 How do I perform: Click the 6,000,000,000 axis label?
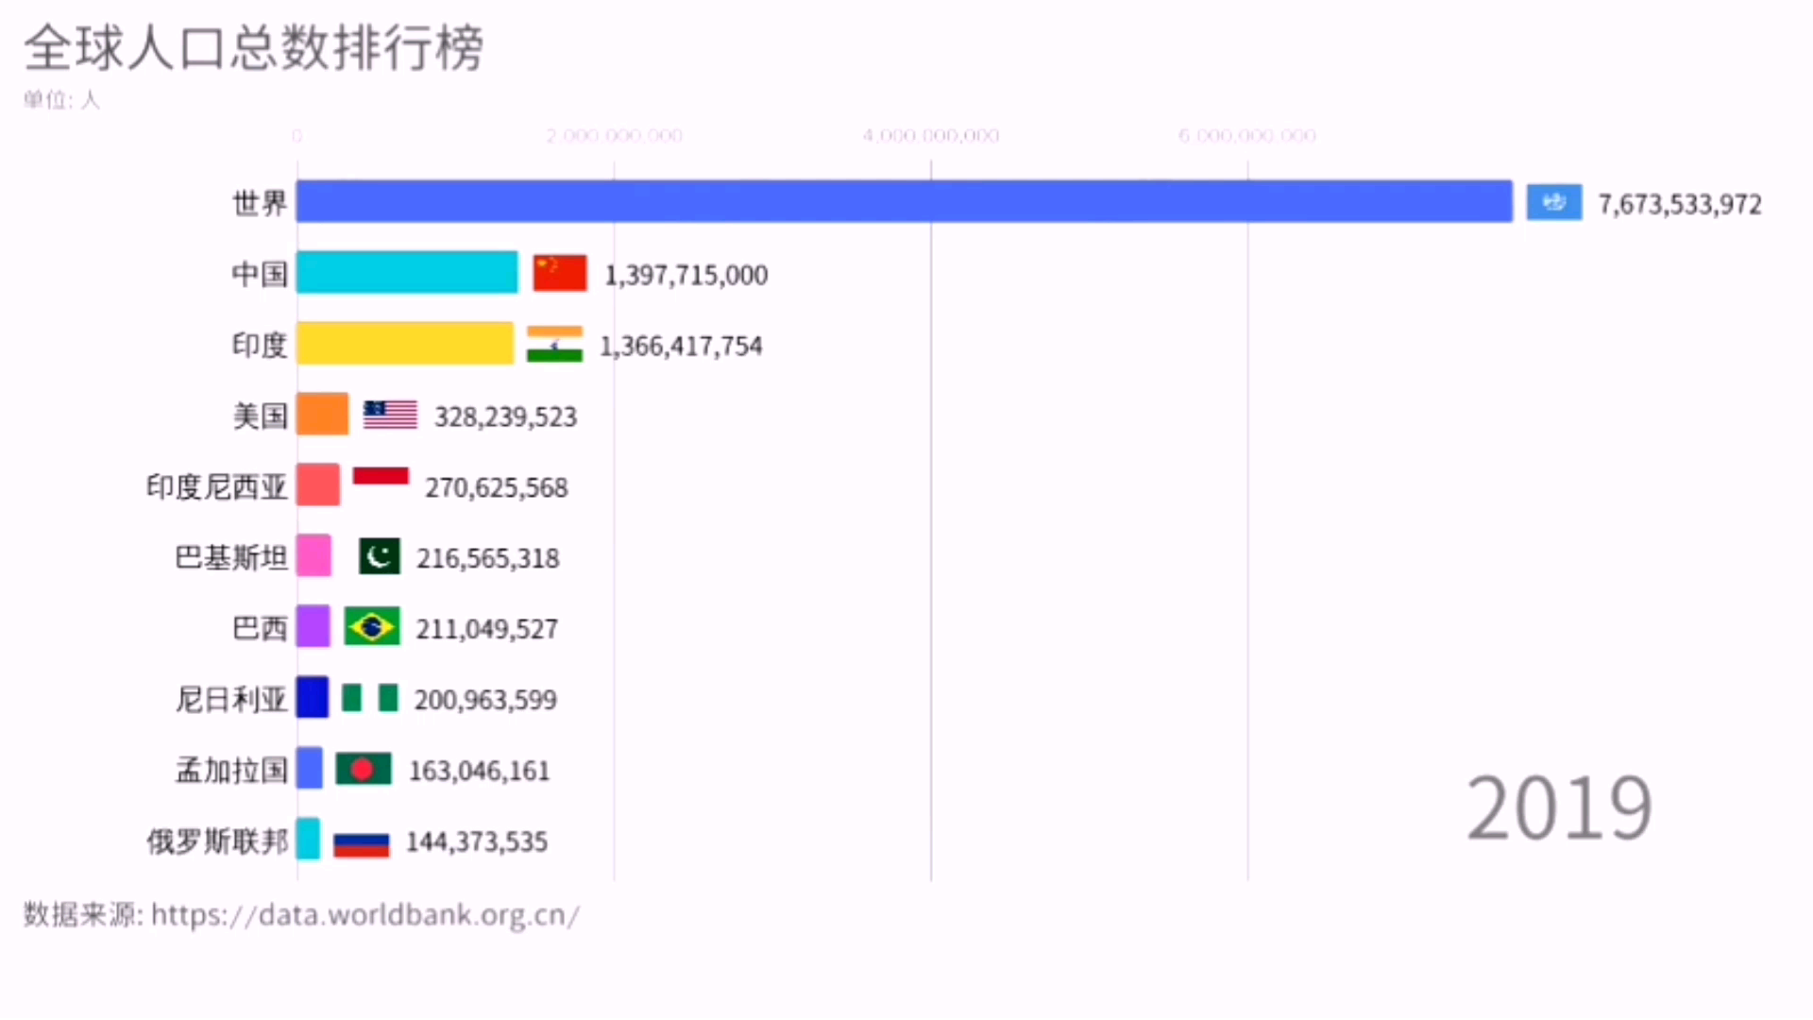[1247, 136]
